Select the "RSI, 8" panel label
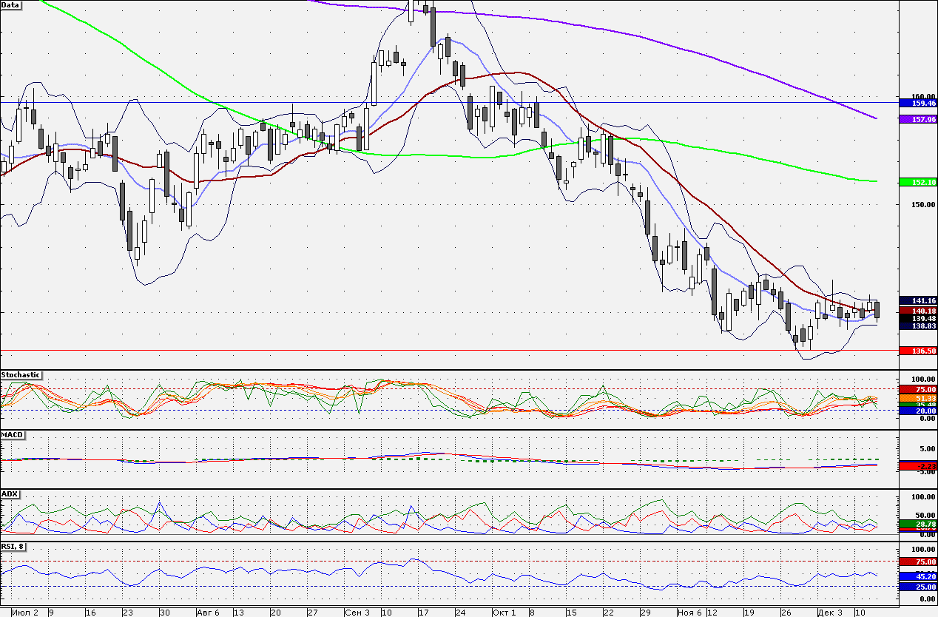The width and height of the screenshot is (938, 617). (x=15, y=547)
